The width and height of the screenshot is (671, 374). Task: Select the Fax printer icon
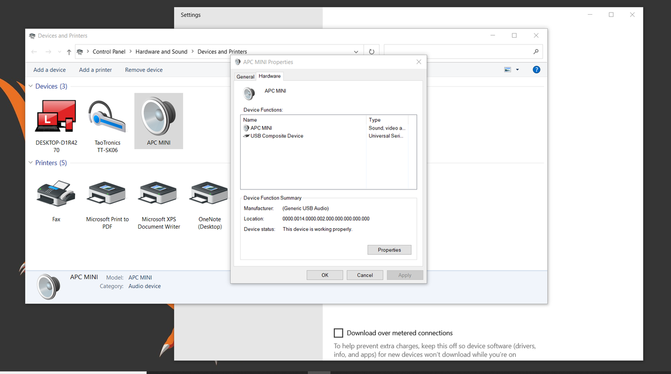56,194
